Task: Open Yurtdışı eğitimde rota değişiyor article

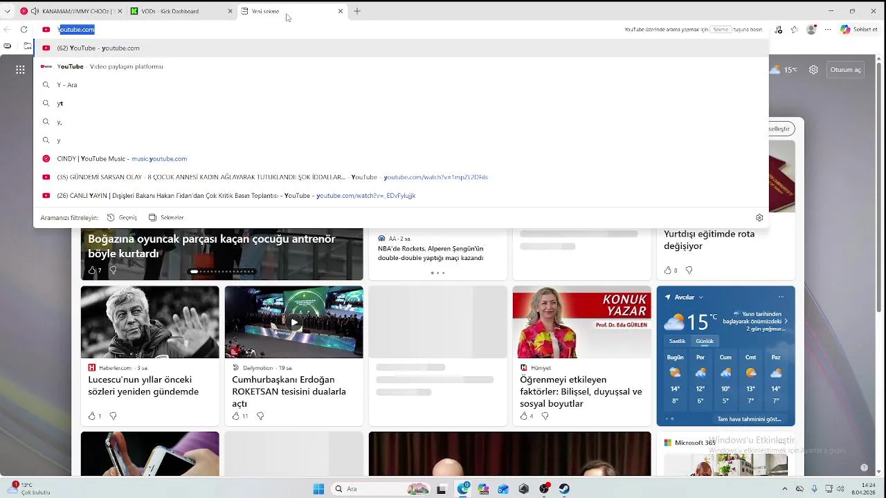Action: point(709,240)
